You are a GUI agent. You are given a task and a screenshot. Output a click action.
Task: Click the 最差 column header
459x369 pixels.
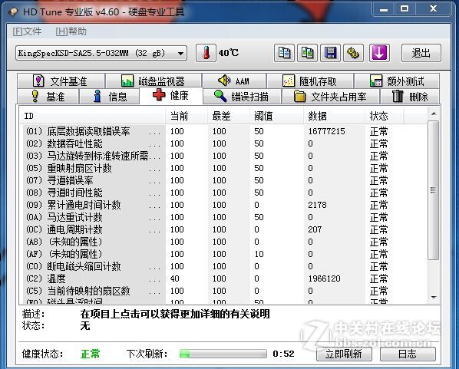click(x=229, y=116)
